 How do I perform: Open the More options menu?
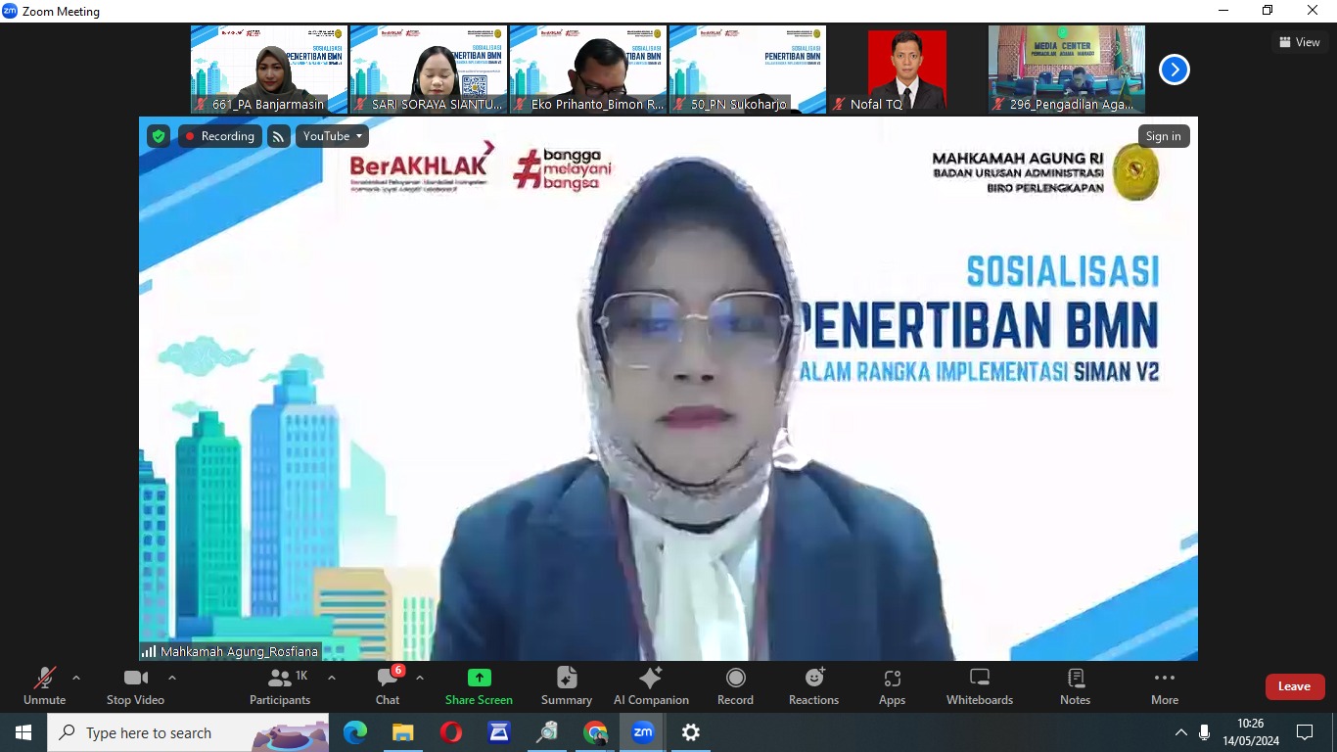point(1165,685)
